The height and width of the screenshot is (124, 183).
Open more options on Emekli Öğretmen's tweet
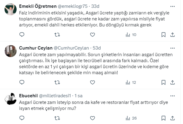(172, 6)
